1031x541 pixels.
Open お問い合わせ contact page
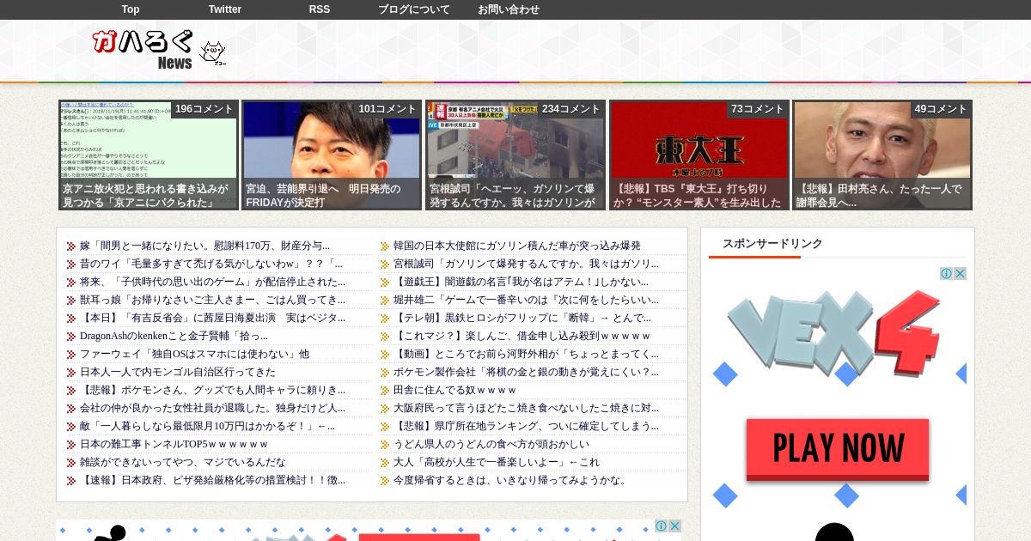[x=509, y=9]
